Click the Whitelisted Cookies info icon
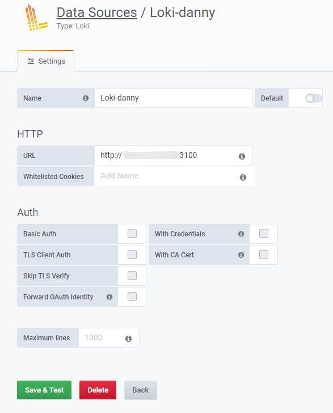 pos(243,177)
